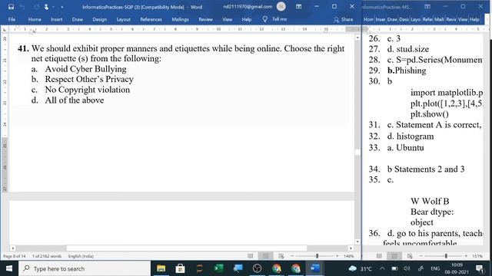The height and width of the screenshot is (276, 492).
Task: Open the Design tab in left window
Action: click(100, 19)
